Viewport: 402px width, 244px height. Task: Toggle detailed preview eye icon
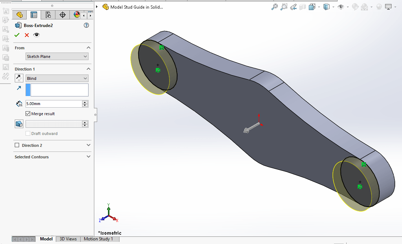coord(36,35)
